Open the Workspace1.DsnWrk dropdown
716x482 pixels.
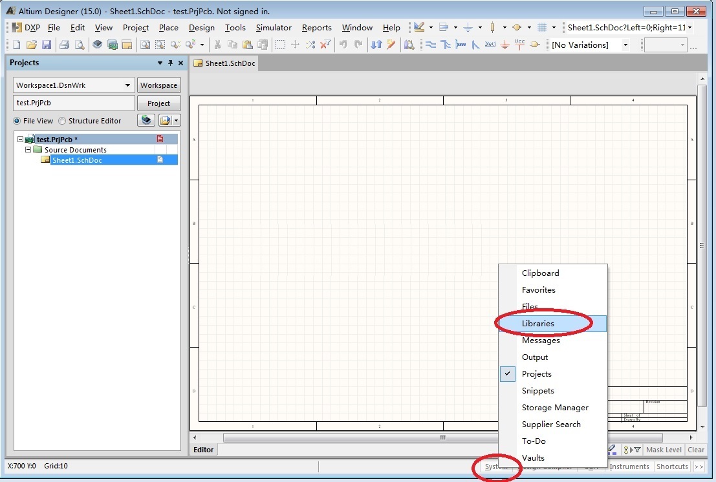[x=127, y=85]
